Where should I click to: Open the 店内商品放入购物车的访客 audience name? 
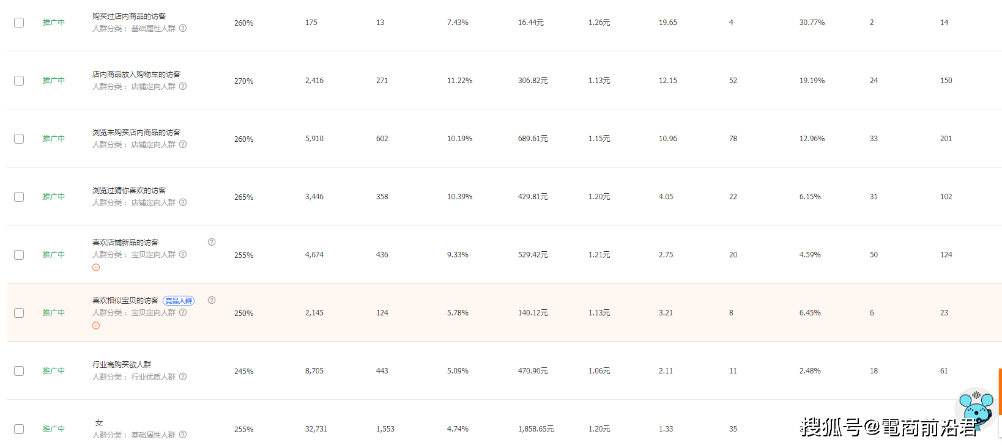click(136, 75)
